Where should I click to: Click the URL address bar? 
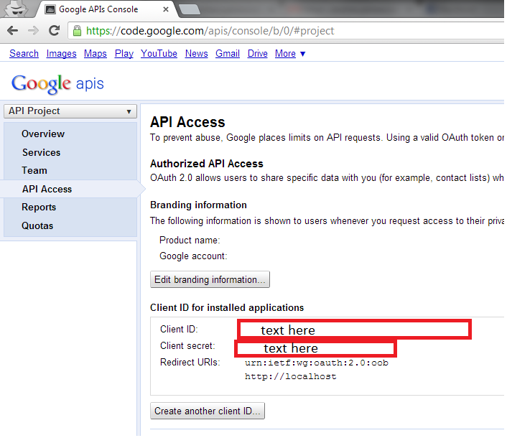point(287,31)
